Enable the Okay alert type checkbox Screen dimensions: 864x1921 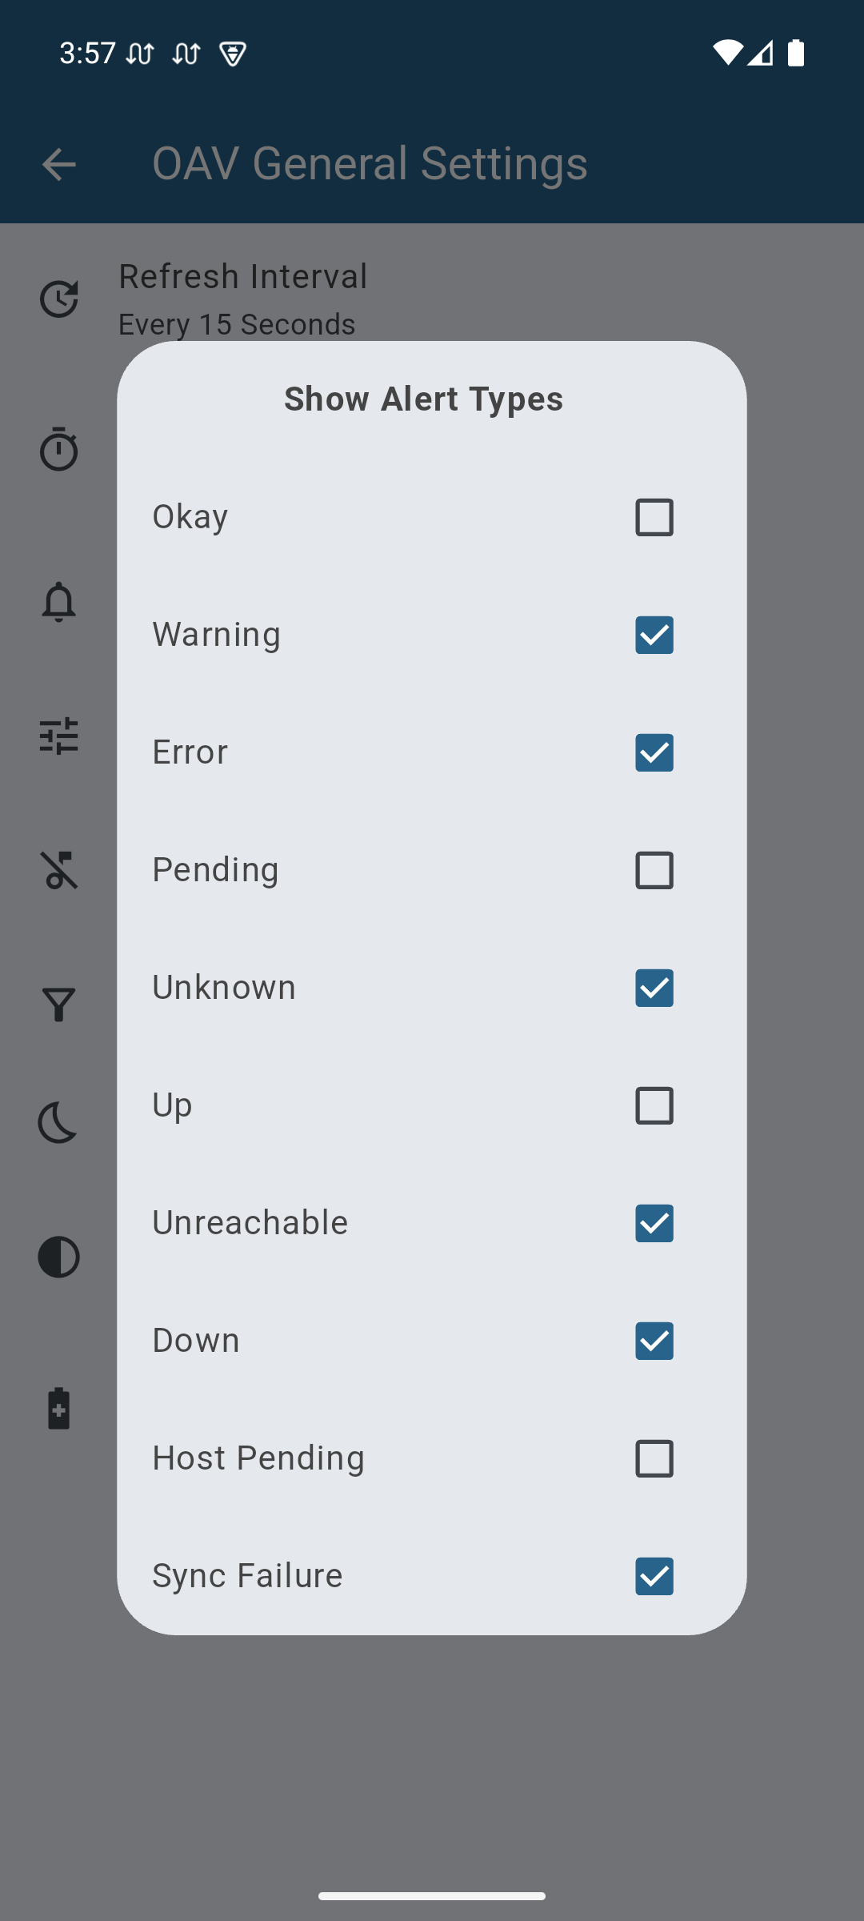(654, 517)
